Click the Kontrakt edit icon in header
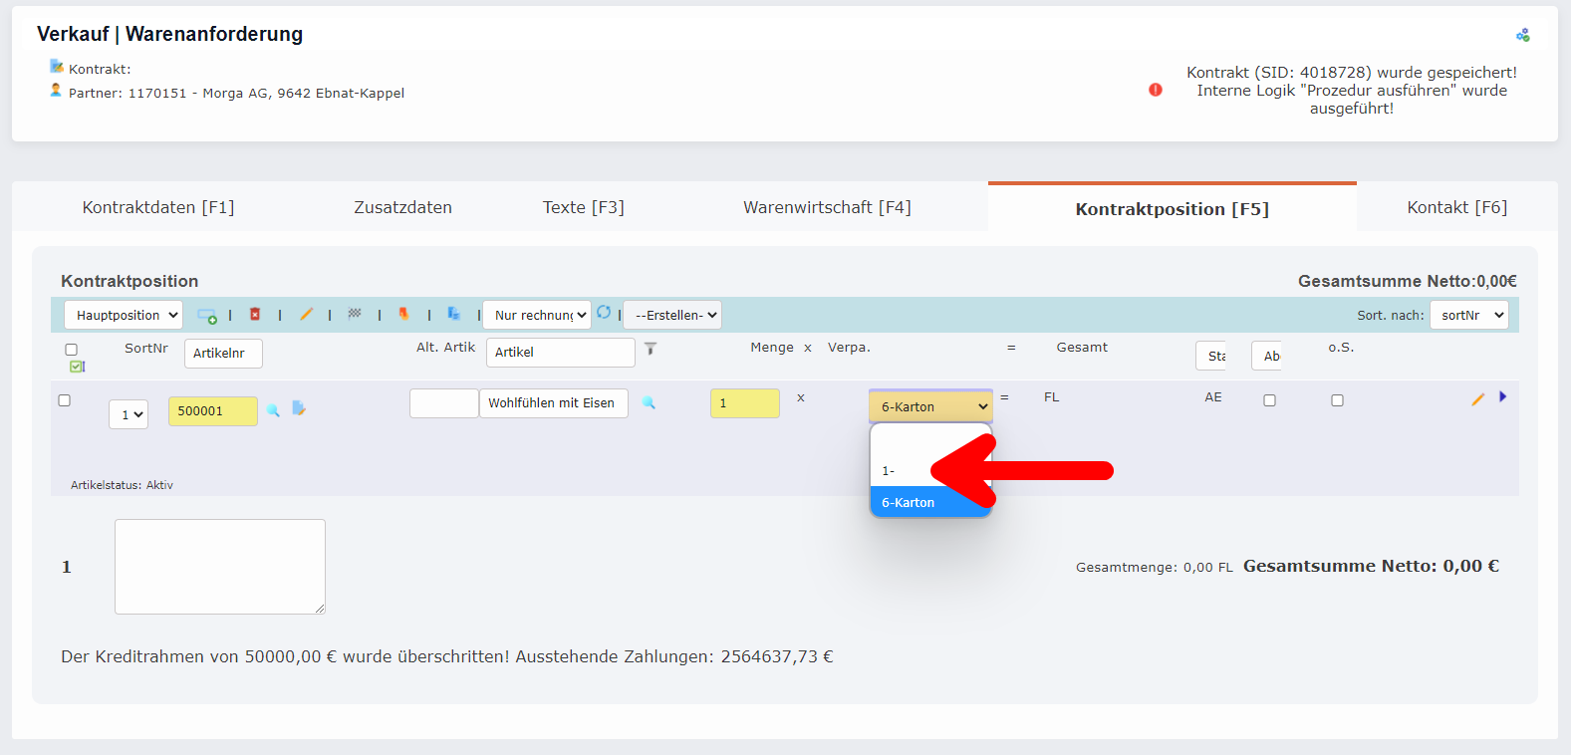Image resolution: width=1571 pixels, height=755 pixels. click(x=57, y=67)
